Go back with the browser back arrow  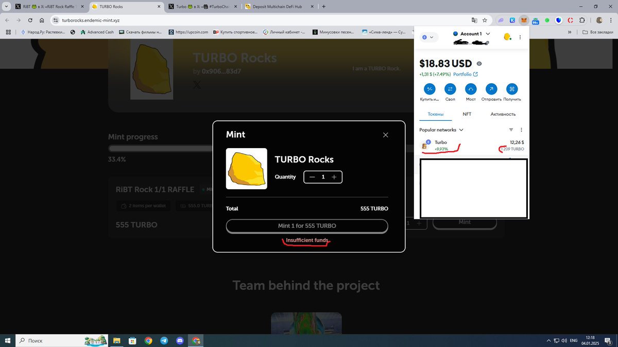(x=7, y=20)
